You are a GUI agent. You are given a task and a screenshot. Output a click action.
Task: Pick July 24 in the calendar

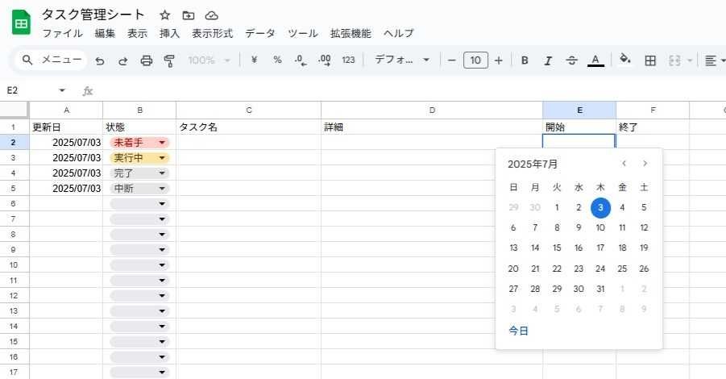click(x=600, y=269)
